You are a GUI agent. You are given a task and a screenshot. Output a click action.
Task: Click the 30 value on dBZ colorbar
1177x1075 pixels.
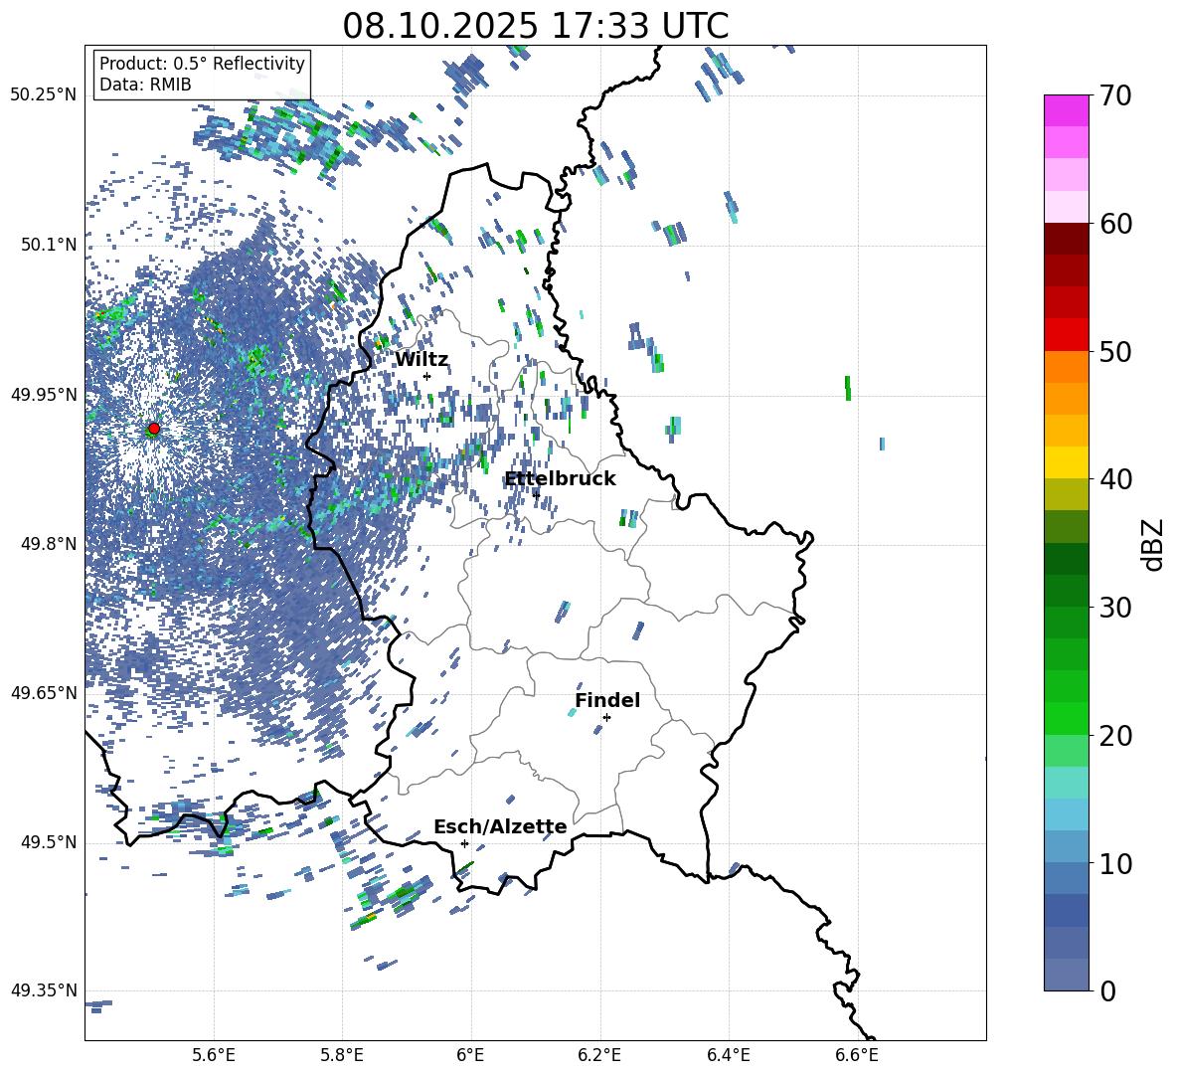1114,608
